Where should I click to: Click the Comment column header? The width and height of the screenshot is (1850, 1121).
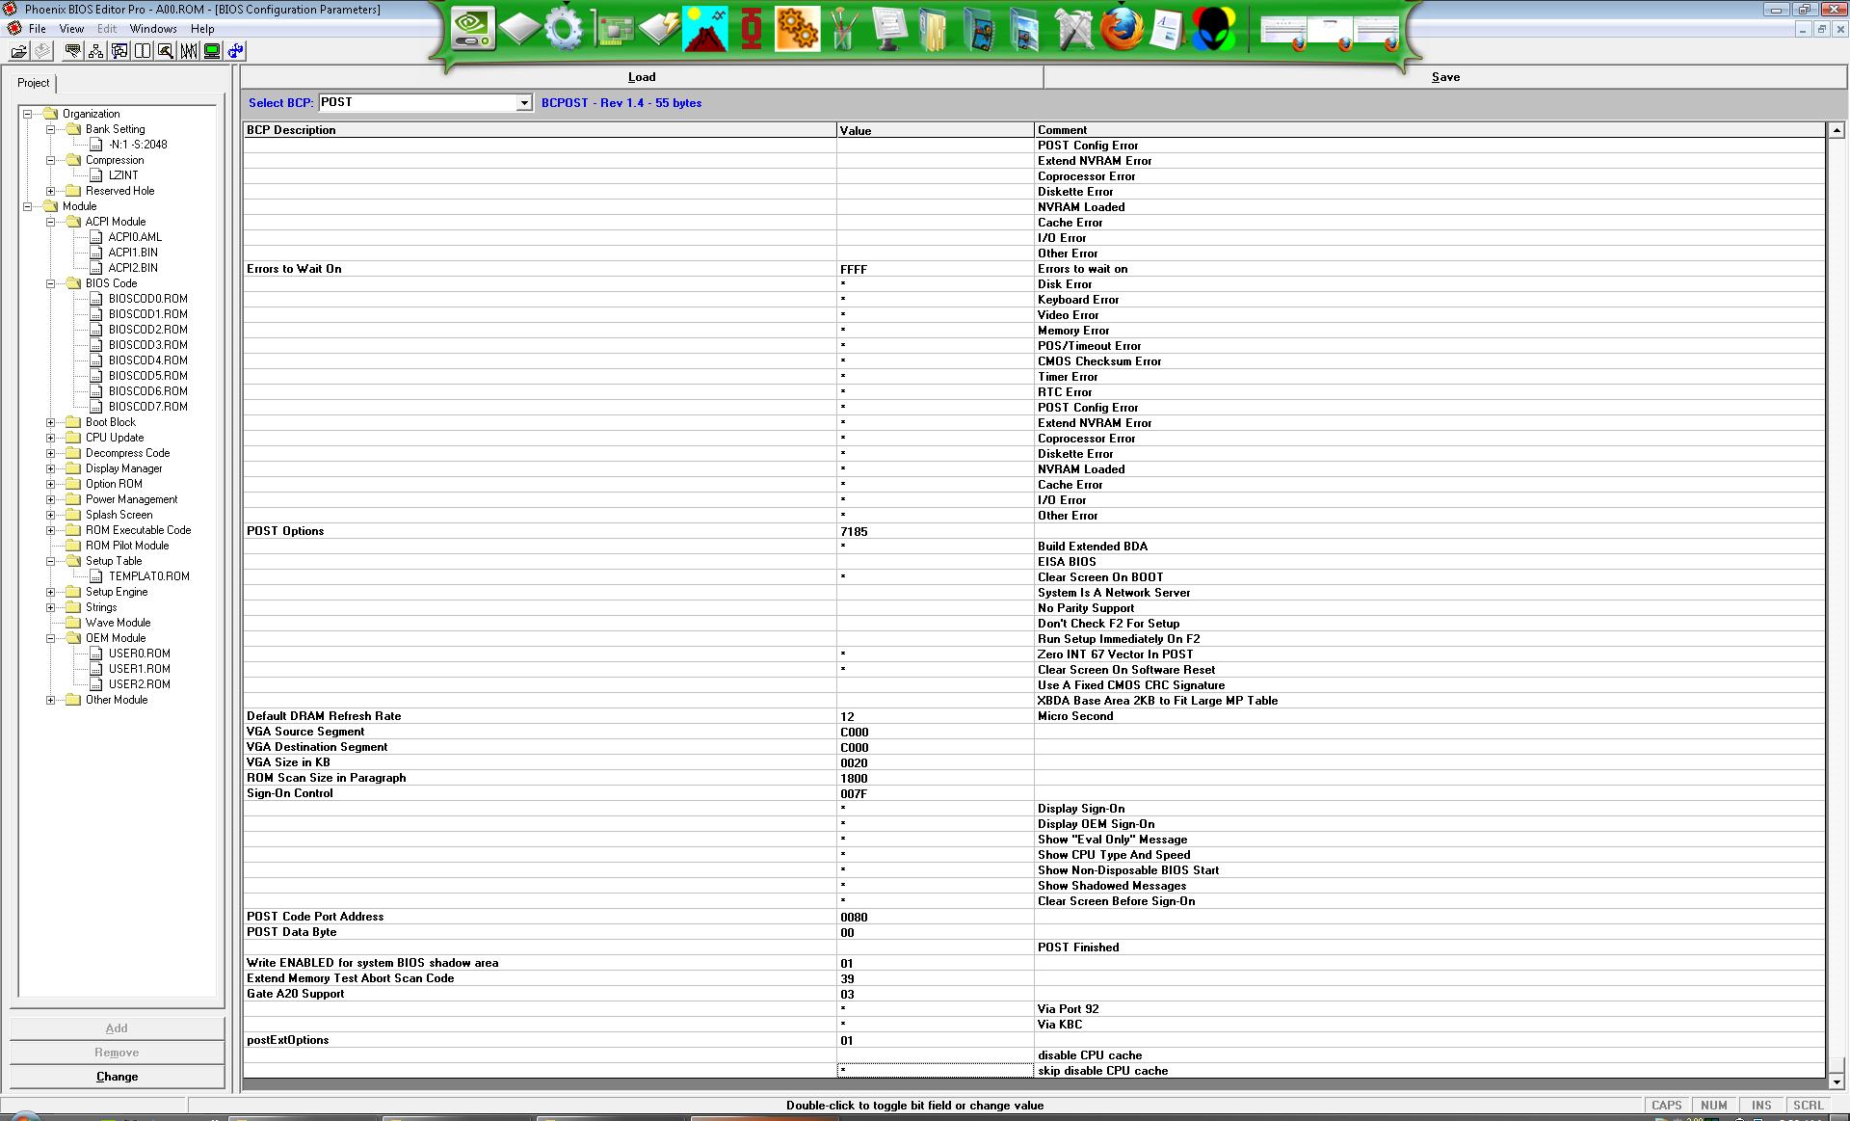pyautogui.click(x=1430, y=130)
